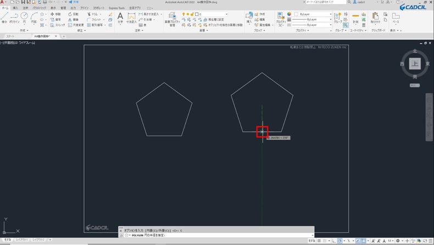Select the Arc (円弧) tool
The width and height of the screenshot is (434, 245).
(x=34, y=18)
